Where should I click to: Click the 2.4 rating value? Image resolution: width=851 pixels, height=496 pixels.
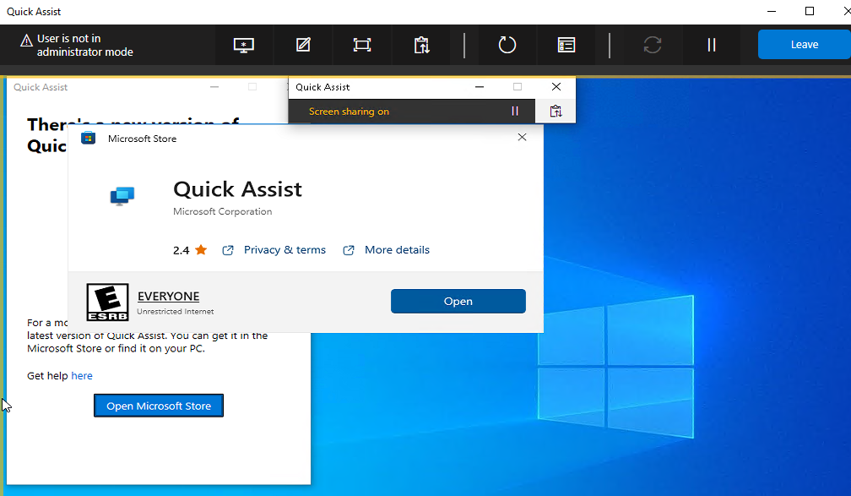click(x=182, y=250)
